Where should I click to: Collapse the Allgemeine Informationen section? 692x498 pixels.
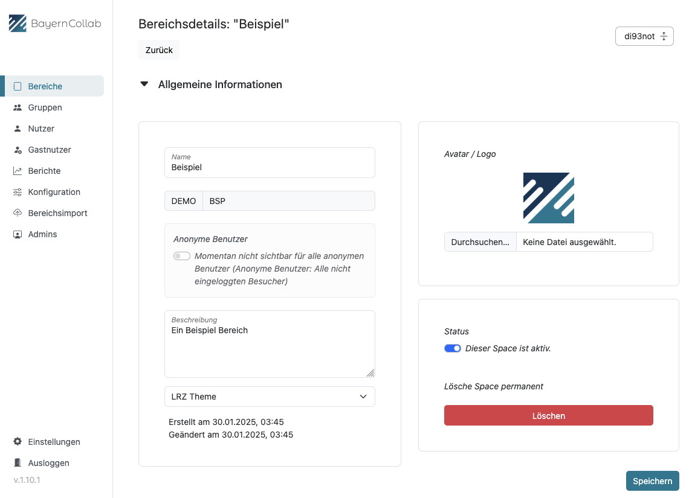click(144, 85)
